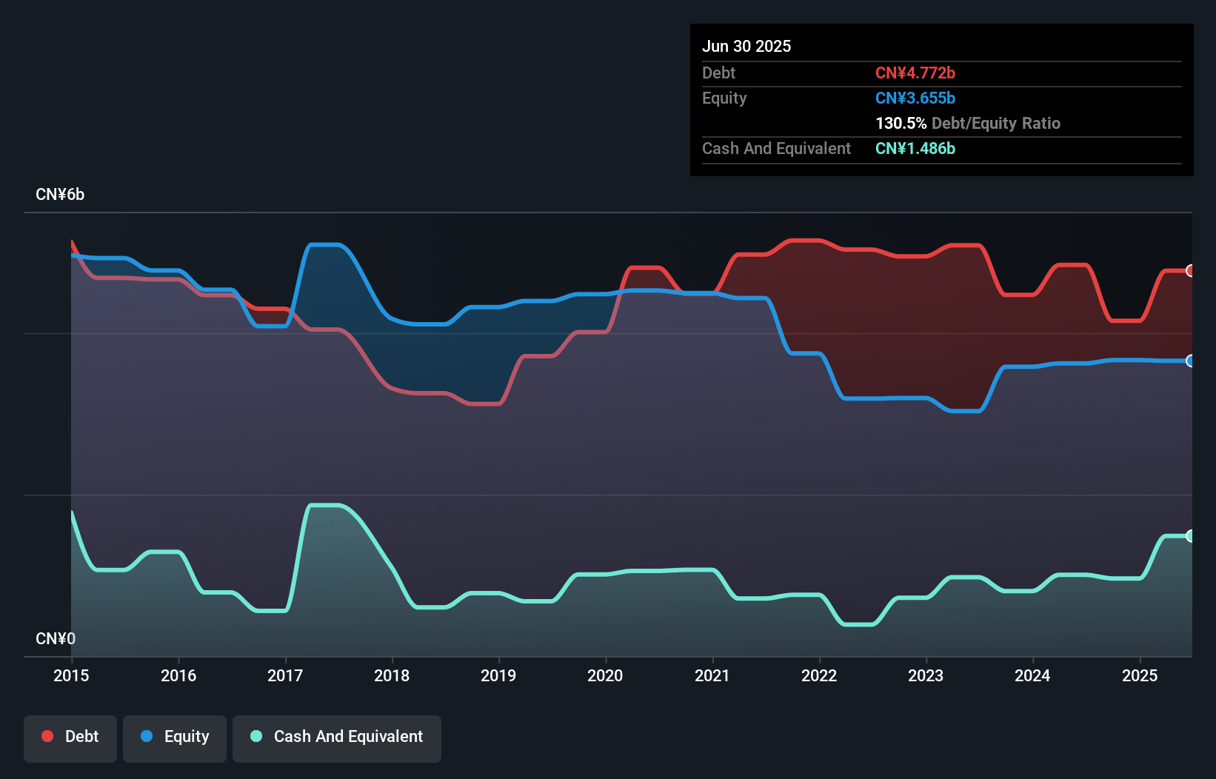
Task: Select the 2025 label on the x-axis
Action: [1140, 675]
